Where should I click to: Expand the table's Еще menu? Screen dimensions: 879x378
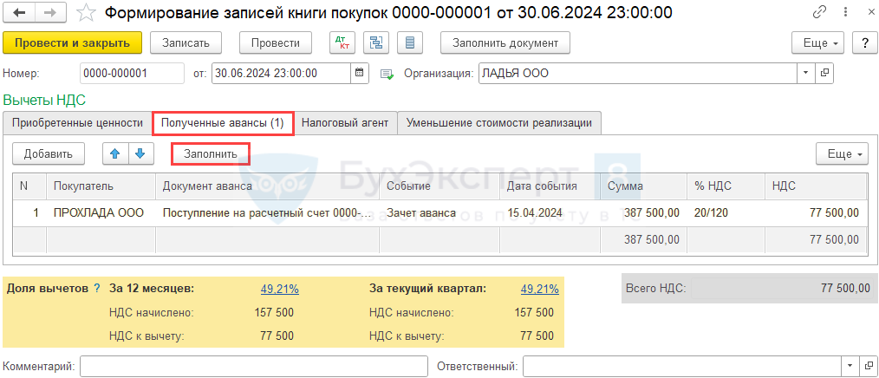click(841, 153)
